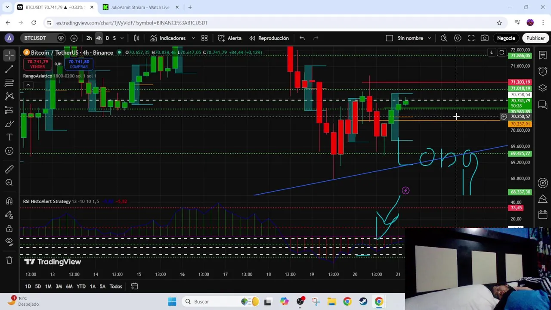Open the Windows Start menu
Viewport: 551px width, 310px height.
pyautogui.click(x=172, y=301)
